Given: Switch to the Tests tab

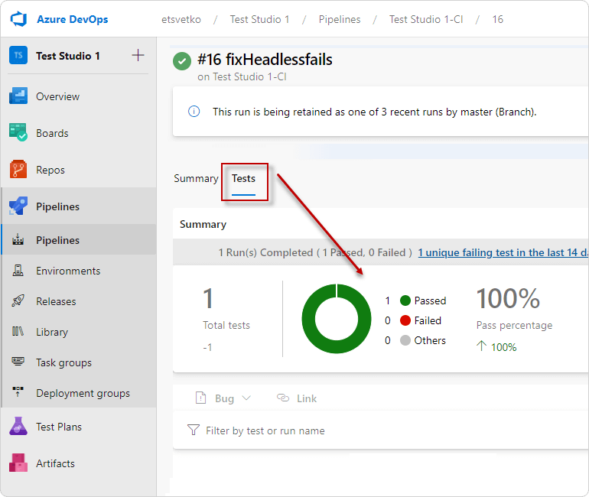Looking at the screenshot, I should pyautogui.click(x=243, y=179).
